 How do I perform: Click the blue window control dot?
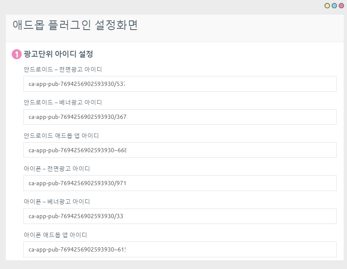click(x=334, y=6)
